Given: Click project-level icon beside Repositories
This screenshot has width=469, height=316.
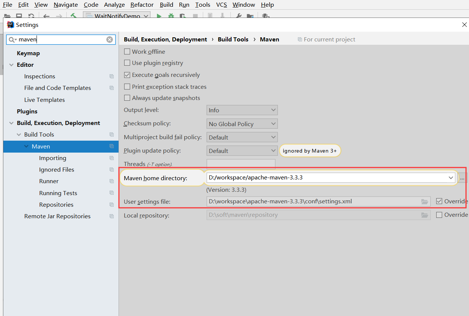Looking at the screenshot, I should pyautogui.click(x=111, y=205).
